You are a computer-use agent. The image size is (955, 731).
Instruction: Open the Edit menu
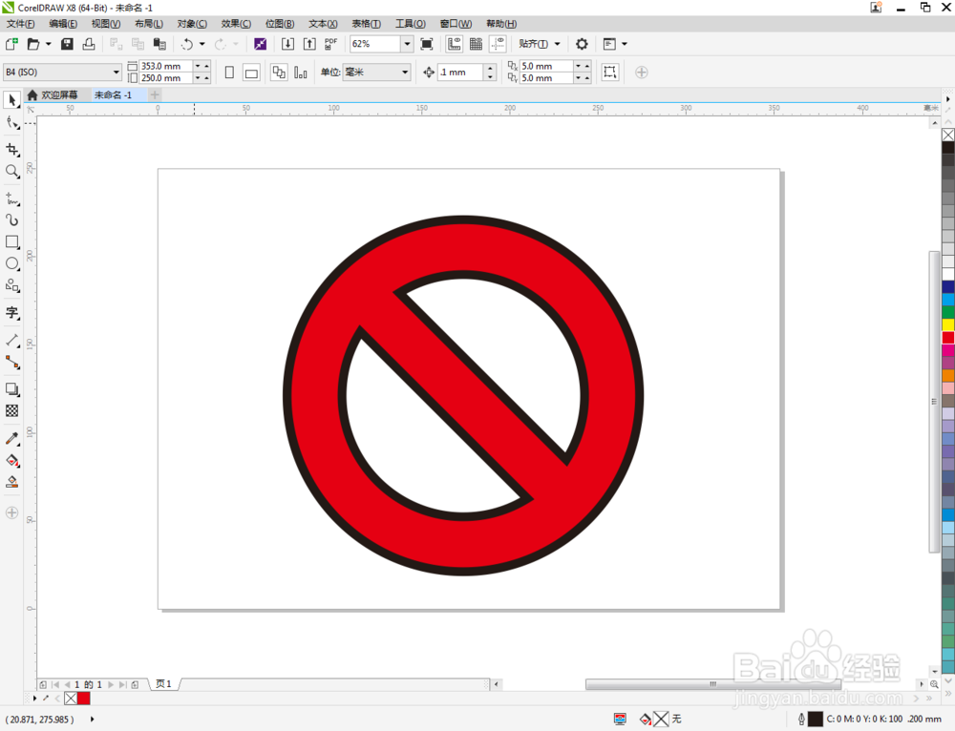(63, 24)
